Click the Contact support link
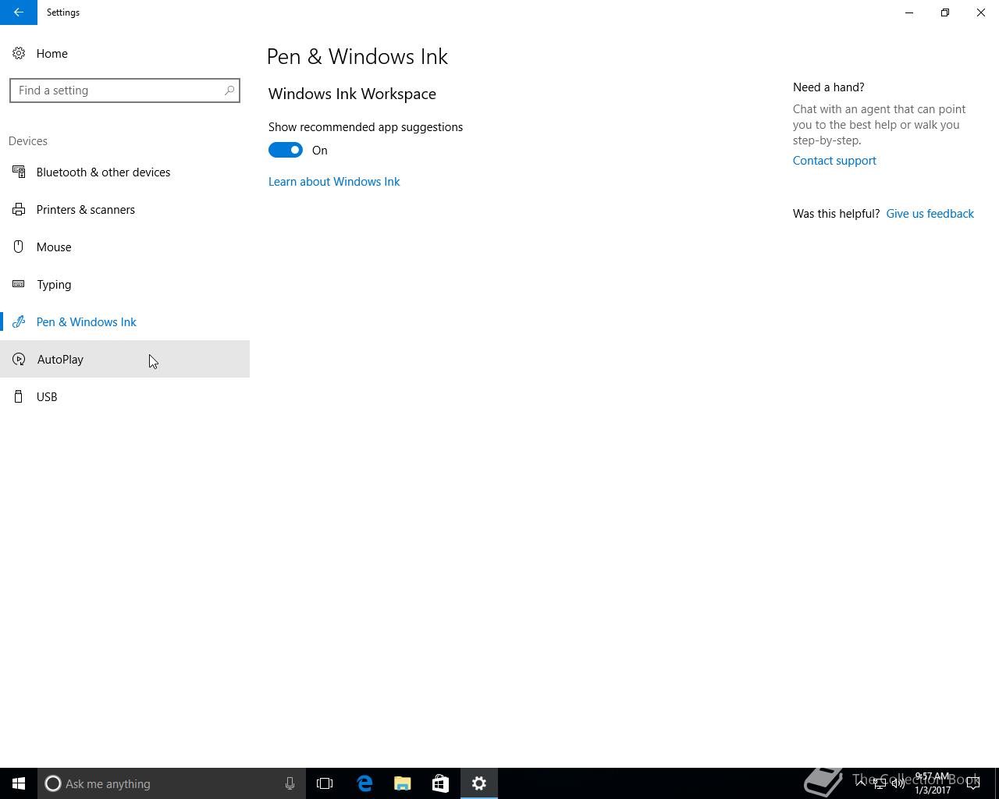Image resolution: width=999 pixels, height=799 pixels. click(x=834, y=160)
